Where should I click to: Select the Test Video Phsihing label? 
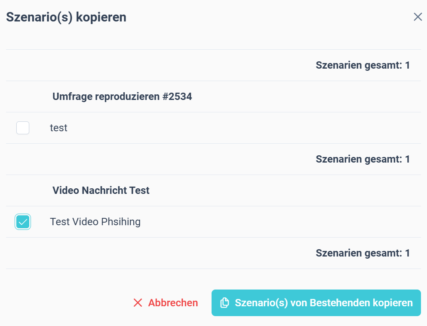(95, 222)
